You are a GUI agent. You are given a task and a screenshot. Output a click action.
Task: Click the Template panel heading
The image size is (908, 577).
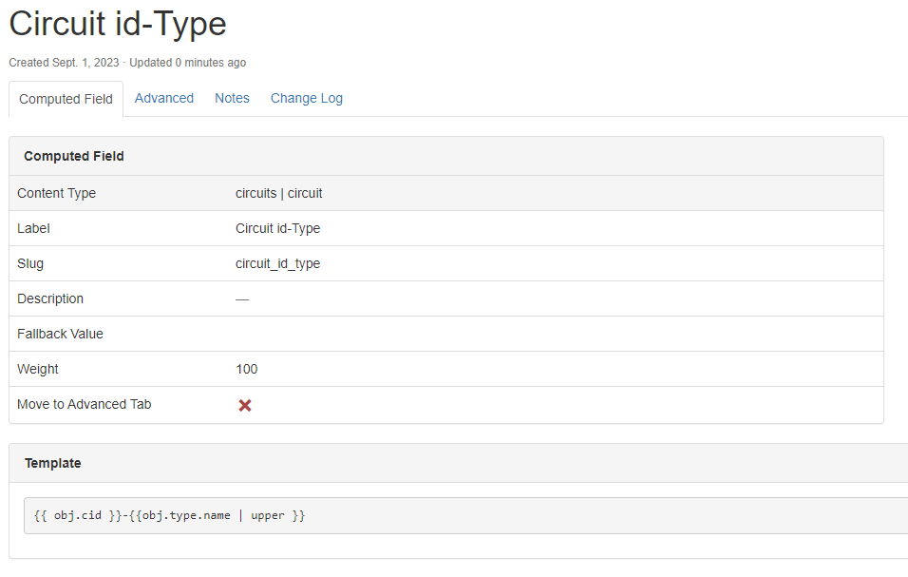(53, 463)
